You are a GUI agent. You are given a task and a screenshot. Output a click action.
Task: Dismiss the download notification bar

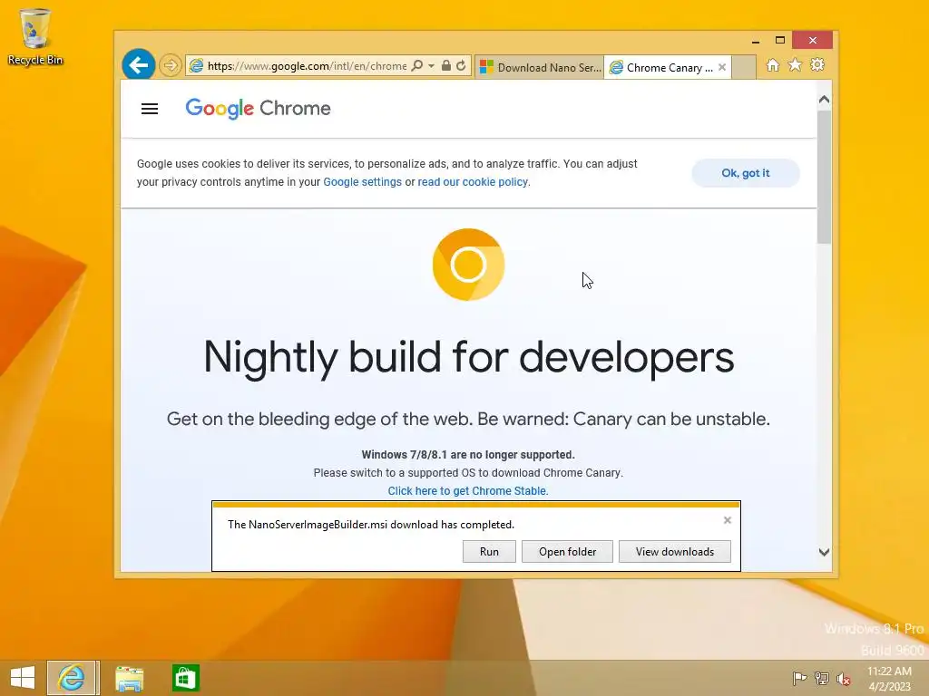[728, 520]
